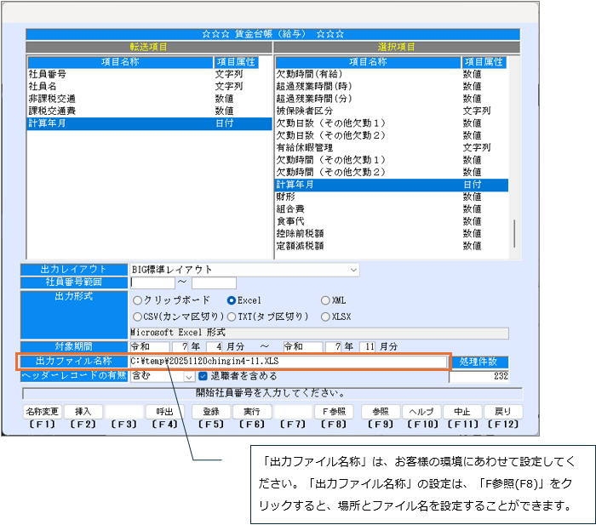Click the 戻り (F12) button
Viewport: 596px width, 525px height.
pyautogui.click(x=503, y=411)
